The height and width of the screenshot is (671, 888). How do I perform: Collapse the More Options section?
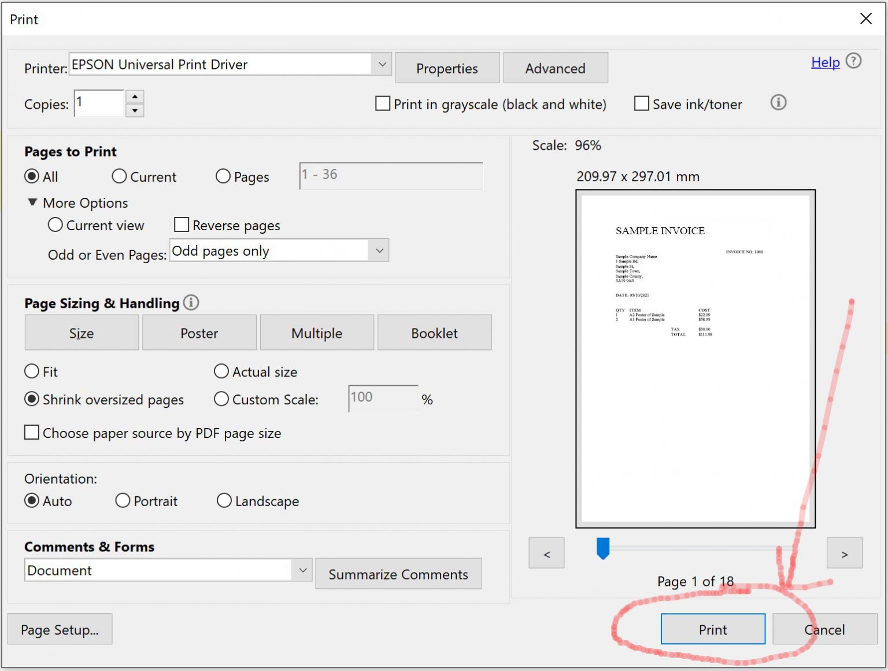(x=32, y=202)
